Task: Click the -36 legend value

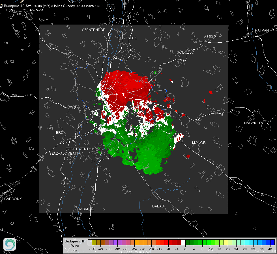Action: pos(109,249)
